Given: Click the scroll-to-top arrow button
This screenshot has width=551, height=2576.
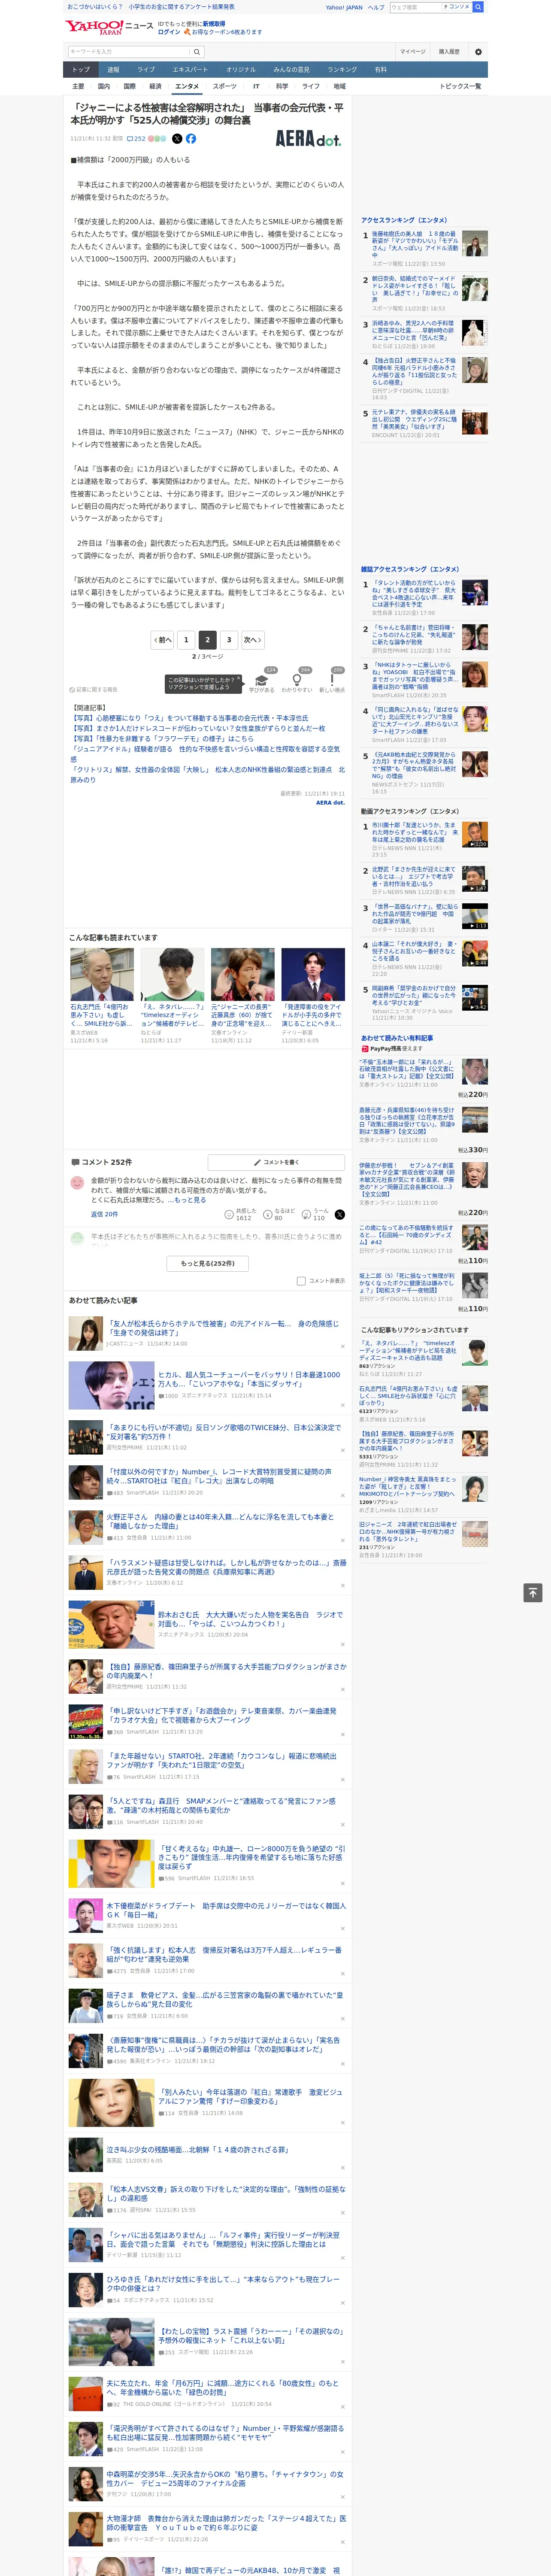Looking at the screenshot, I should (x=533, y=1592).
